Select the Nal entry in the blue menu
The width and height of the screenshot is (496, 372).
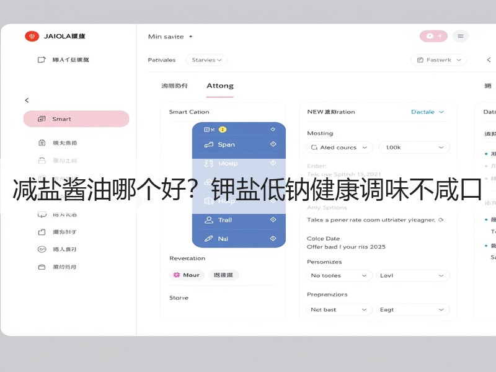click(239, 239)
